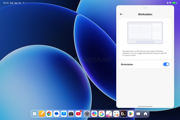
Task: Open recent apps view from the dock
Action: coord(138,114)
